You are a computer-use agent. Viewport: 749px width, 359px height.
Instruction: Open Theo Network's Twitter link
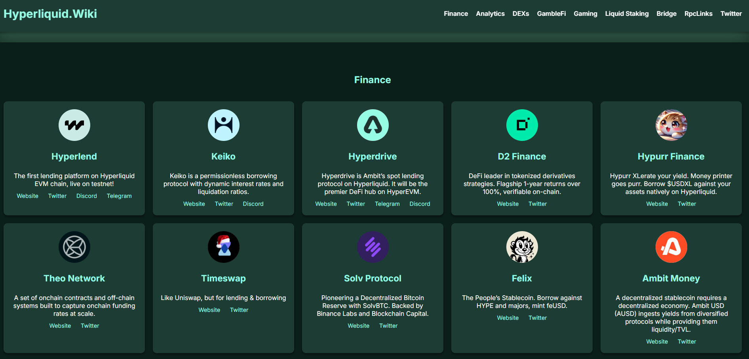tap(90, 326)
